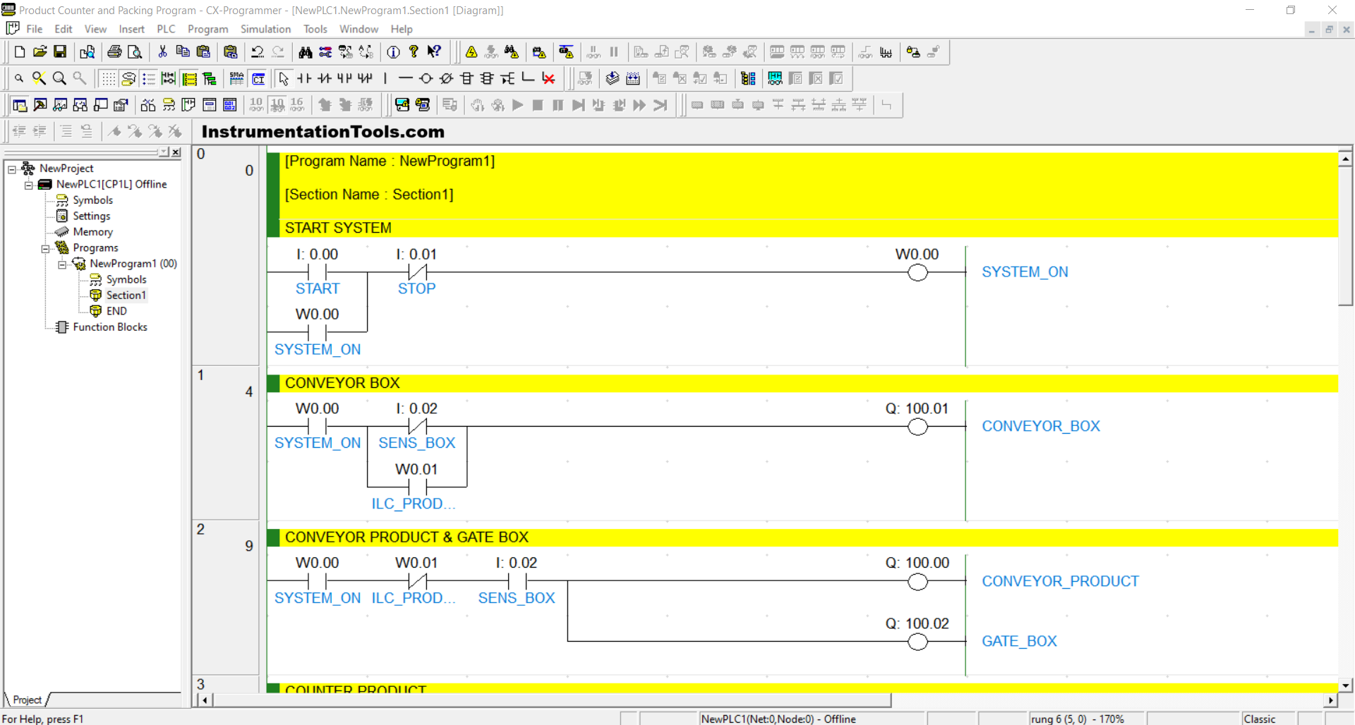Open the PLC menu
1355x725 pixels.
[x=166, y=29]
